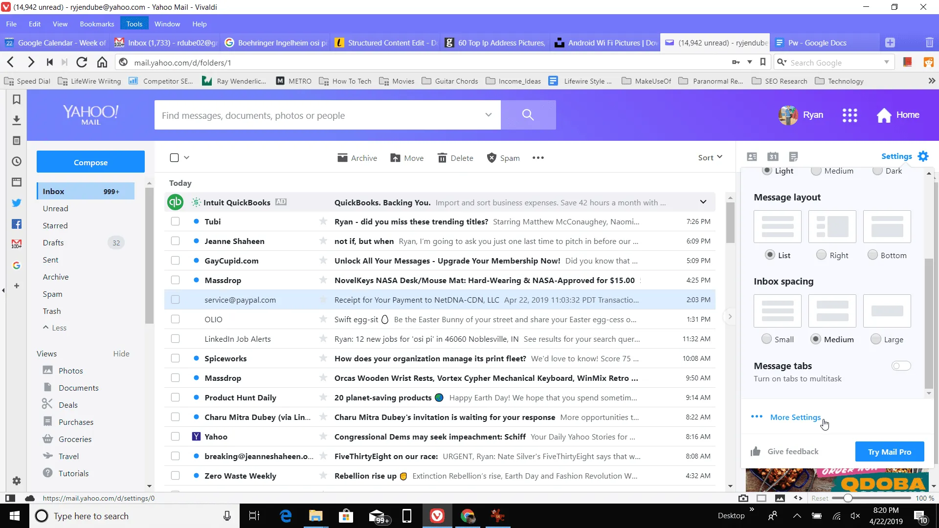This screenshot has width=939, height=528.
Task: Mark selected messages as Spam
Action: point(503,158)
